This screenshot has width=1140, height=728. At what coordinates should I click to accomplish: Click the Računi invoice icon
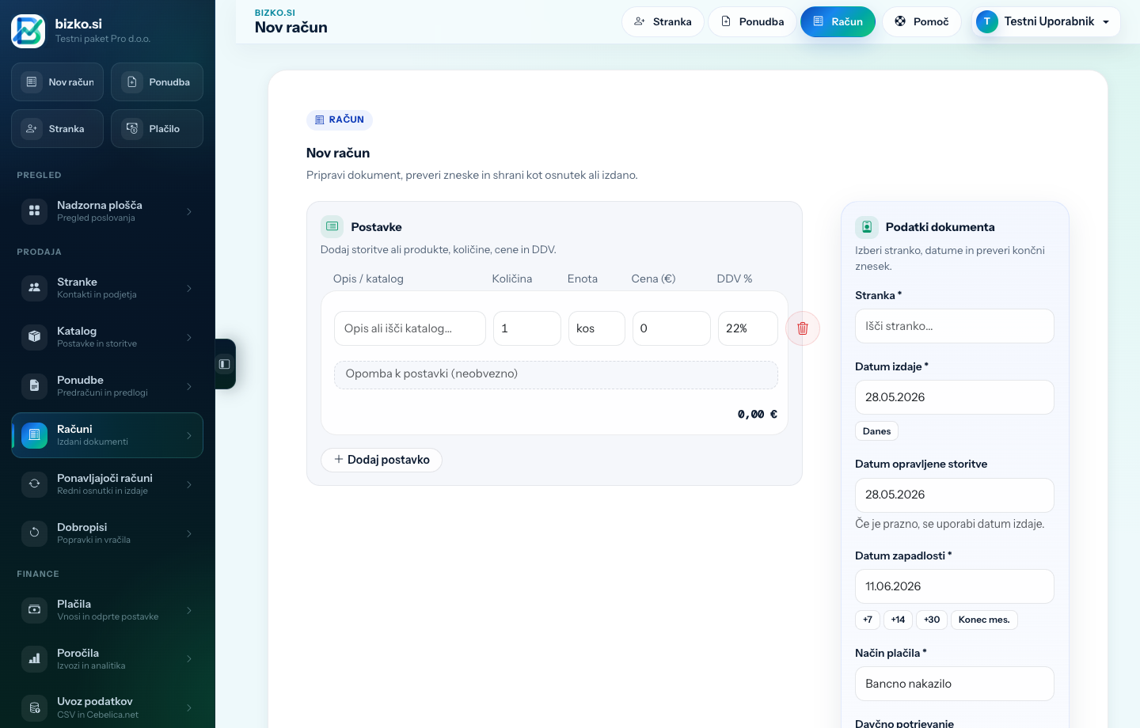click(x=34, y=434)
